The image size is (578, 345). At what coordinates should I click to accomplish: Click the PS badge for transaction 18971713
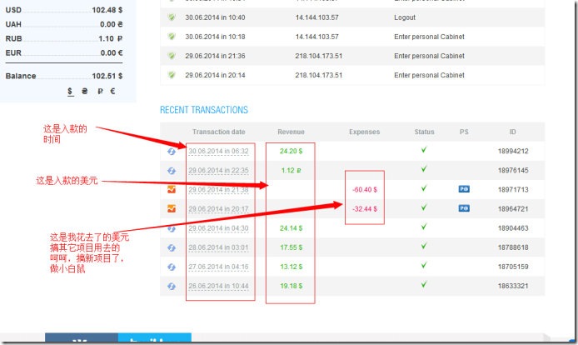[464, 190]
